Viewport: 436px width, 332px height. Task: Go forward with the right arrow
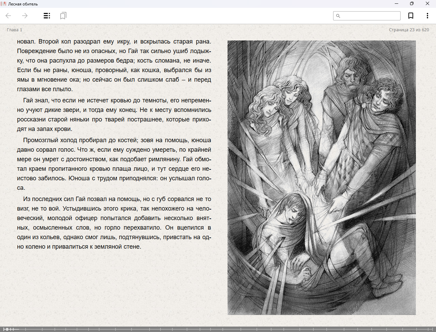(25, 16)
